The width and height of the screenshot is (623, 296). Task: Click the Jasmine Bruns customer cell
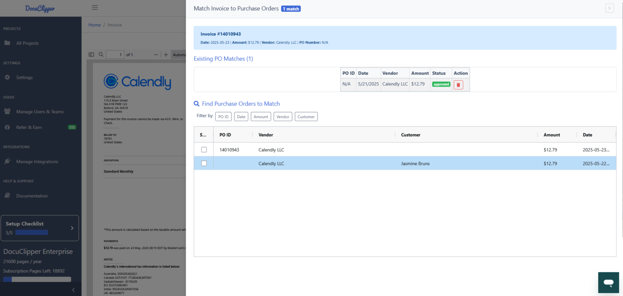[415, 164]
